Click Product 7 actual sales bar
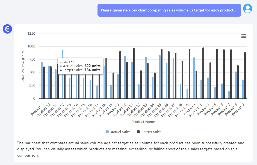This screenshot has height=165, width=257. pyautogui.click(x=229, y=95)
